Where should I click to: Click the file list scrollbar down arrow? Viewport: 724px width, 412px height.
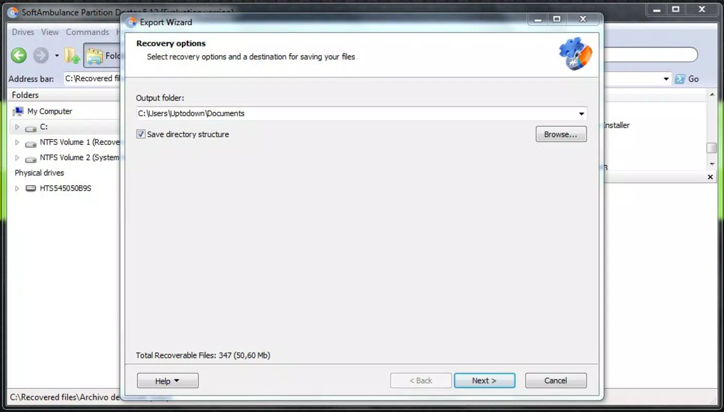coord(712,164)
